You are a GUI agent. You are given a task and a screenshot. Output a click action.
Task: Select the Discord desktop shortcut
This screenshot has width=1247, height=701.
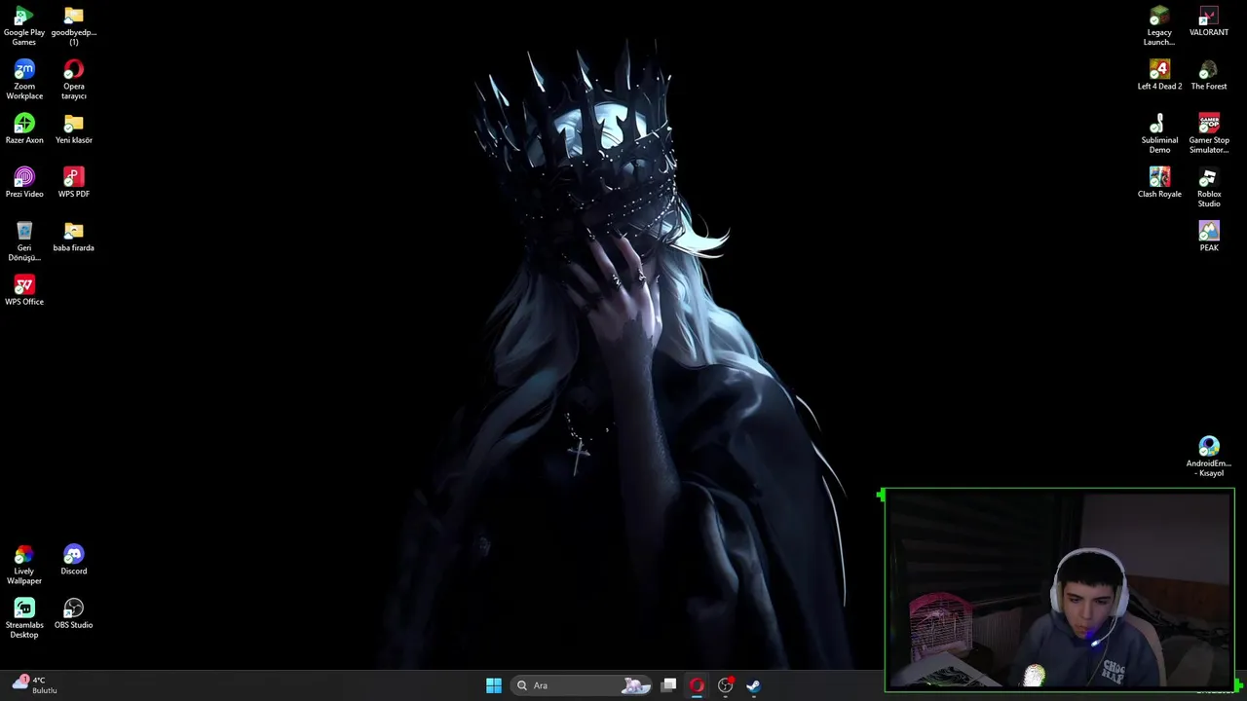click(74, 560)
